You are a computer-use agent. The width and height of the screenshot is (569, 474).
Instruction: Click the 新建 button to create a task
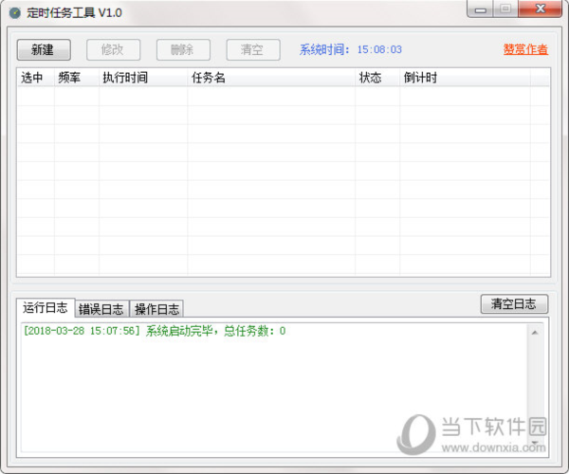[44, 49]
